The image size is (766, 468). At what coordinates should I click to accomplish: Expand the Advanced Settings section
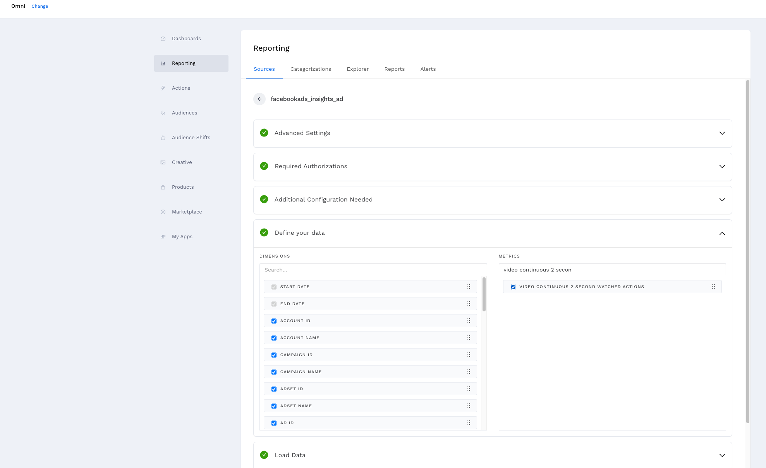point(722,133)
